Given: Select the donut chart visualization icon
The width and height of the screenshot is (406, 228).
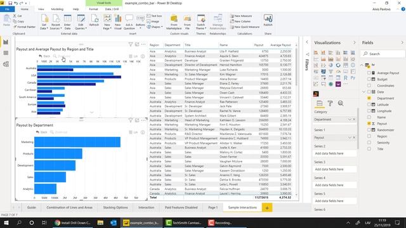Looking at the screenshot, I should pyautogui.click(x=338, y=65).
